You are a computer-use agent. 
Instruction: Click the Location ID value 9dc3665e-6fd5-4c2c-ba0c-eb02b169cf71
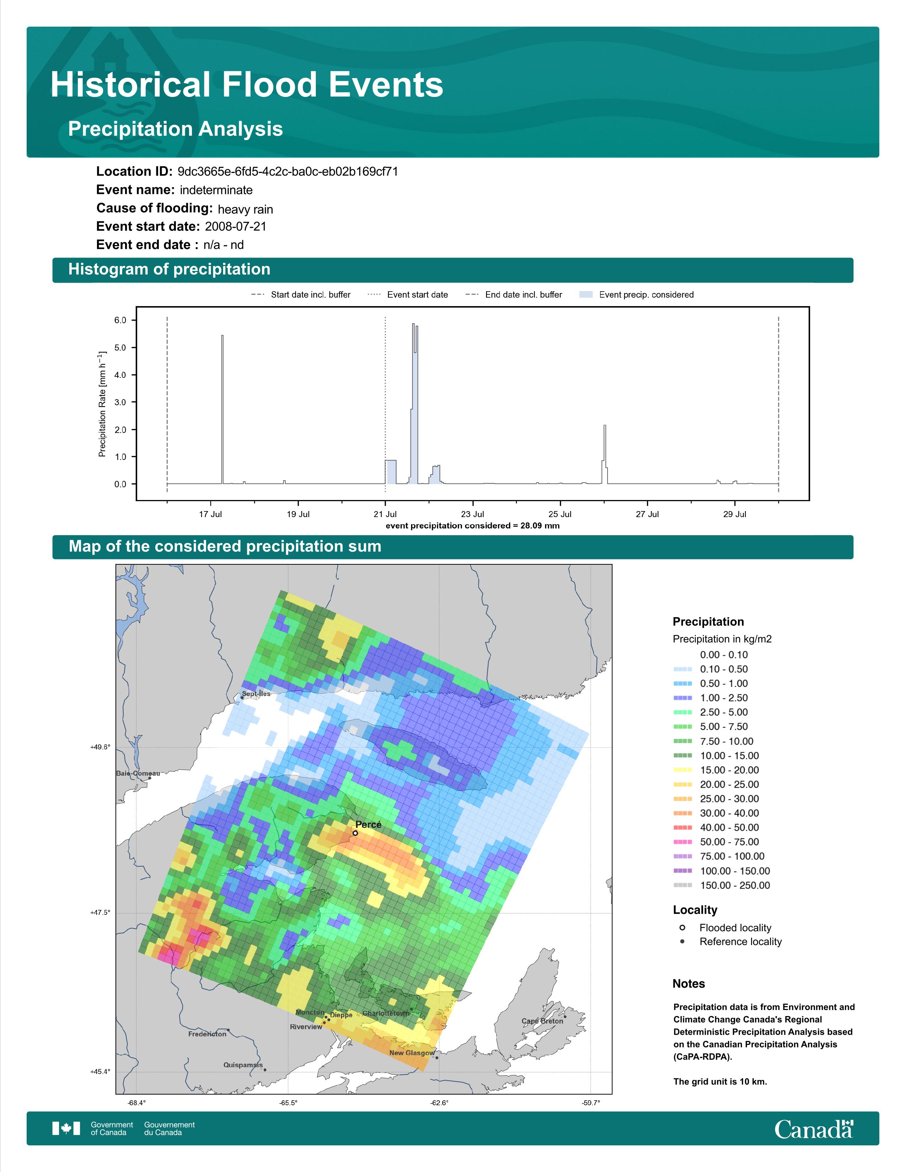coord(288,172)
